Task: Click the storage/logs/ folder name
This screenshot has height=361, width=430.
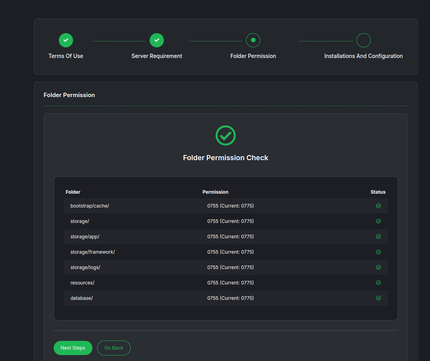Action: coord(85,267)
